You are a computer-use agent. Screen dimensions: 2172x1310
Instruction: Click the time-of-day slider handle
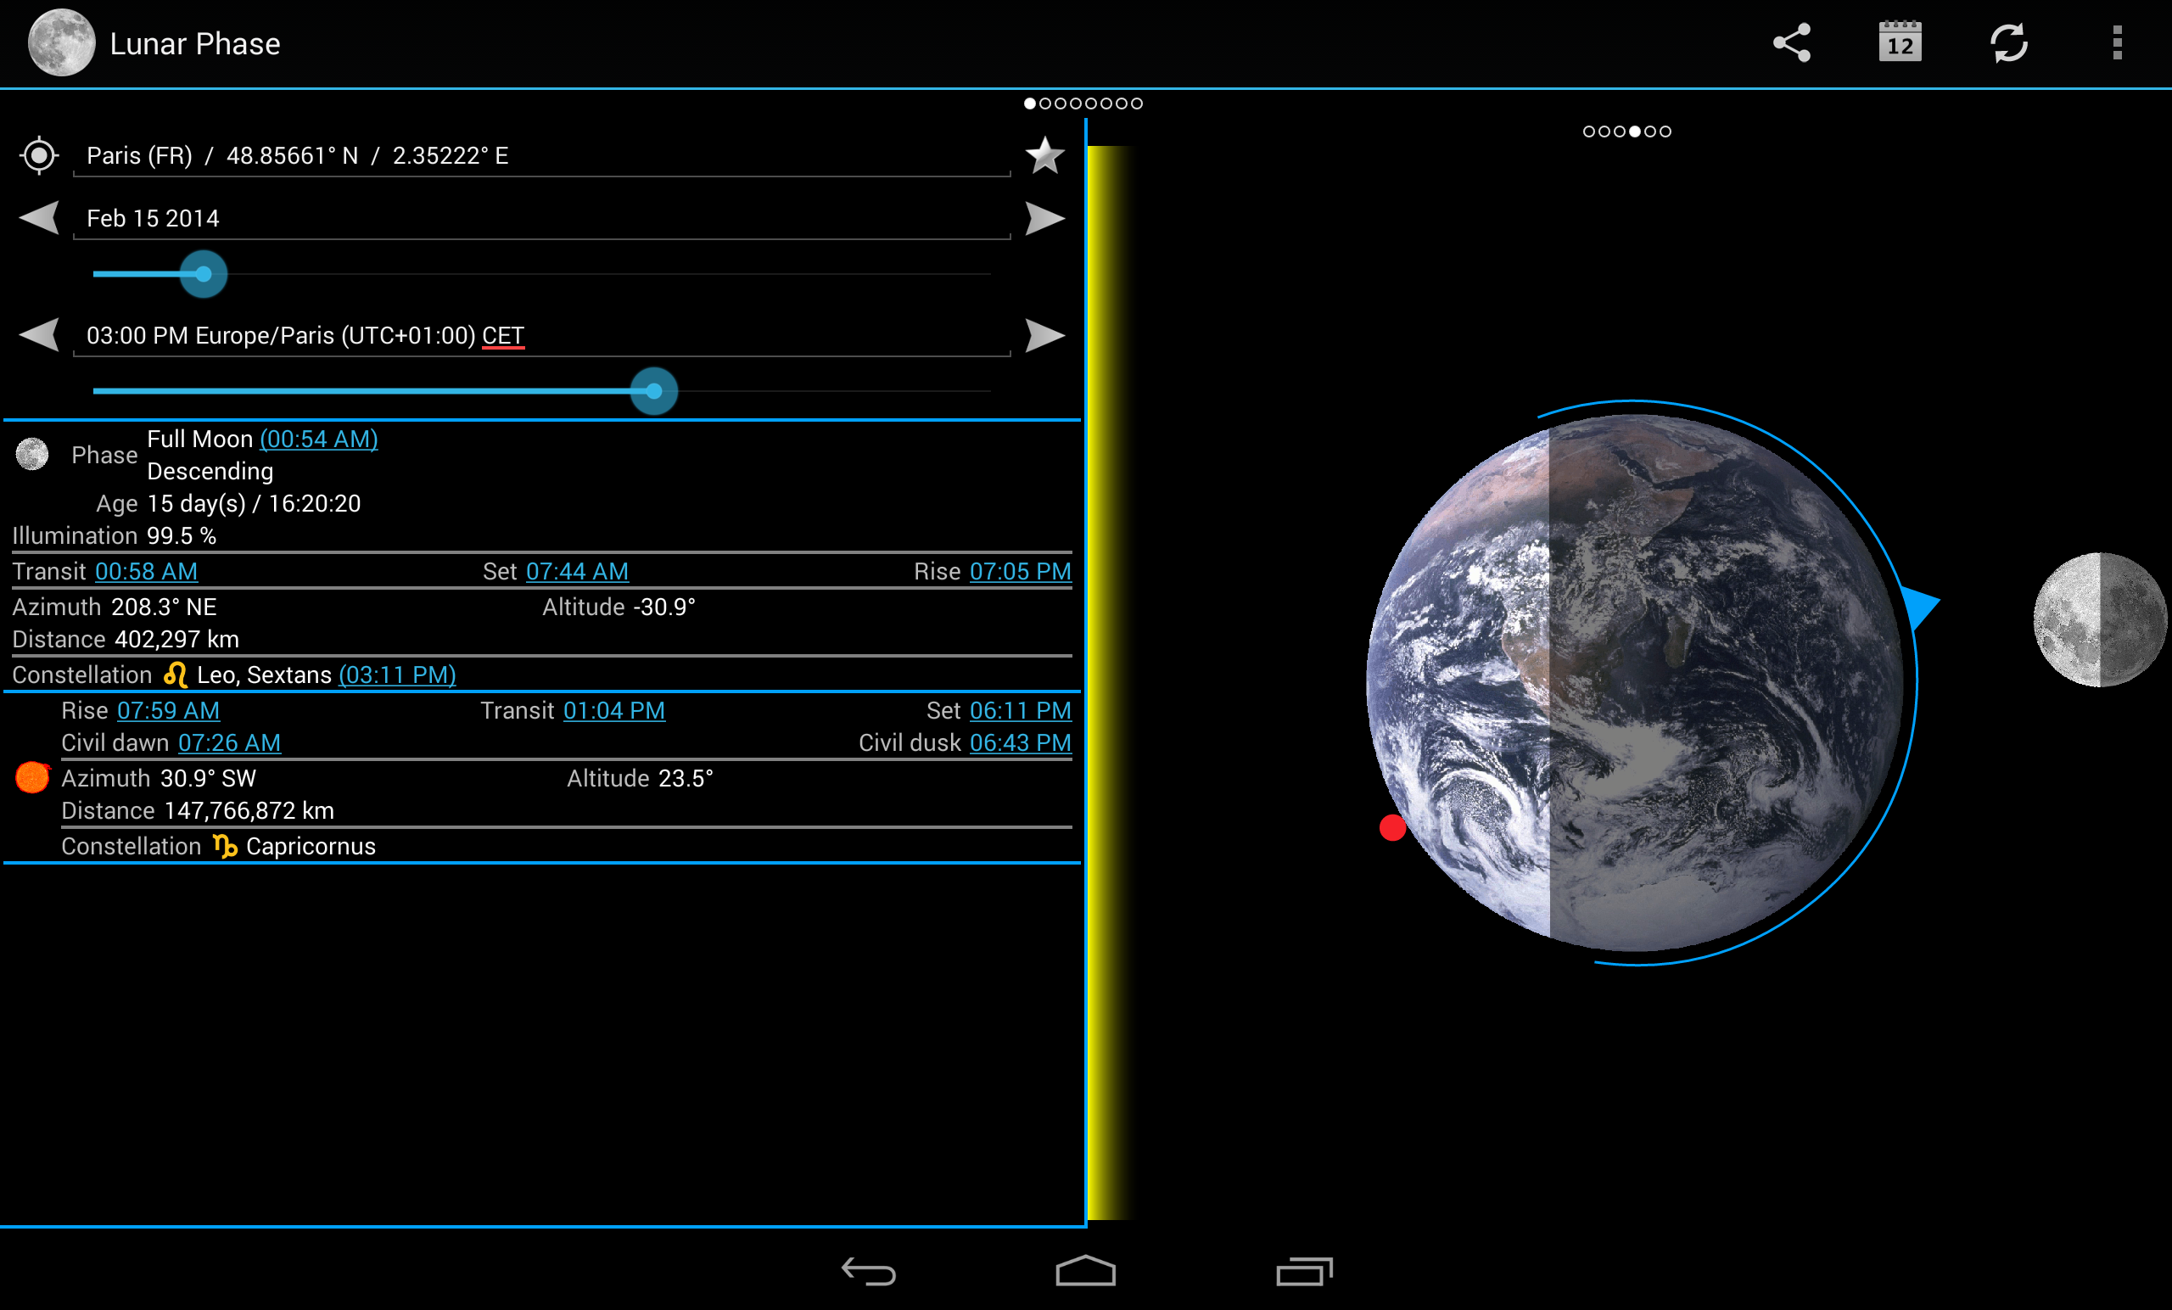653,391
